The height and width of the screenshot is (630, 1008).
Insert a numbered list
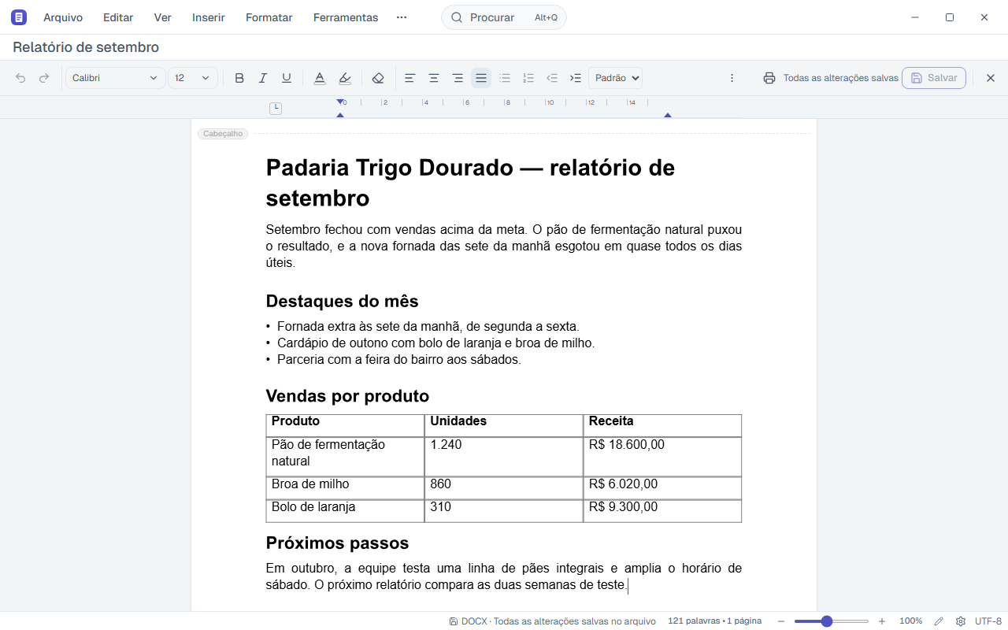528,78
